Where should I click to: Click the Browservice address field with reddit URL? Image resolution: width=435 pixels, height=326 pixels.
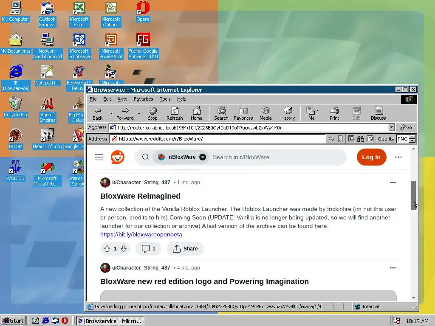tap(218, 139)
